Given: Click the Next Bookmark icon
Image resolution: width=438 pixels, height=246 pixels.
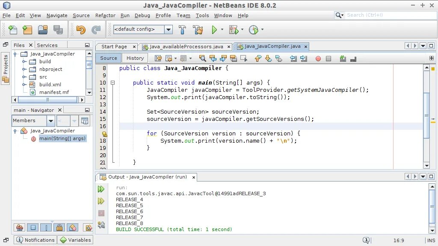Looking at the screenshot, I should point(268,58).
